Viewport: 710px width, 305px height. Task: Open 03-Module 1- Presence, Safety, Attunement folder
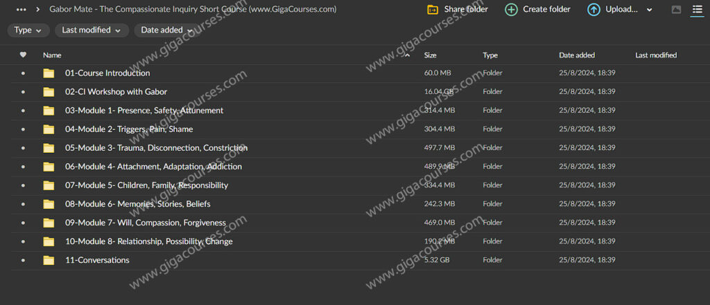(x=144, y=111)
